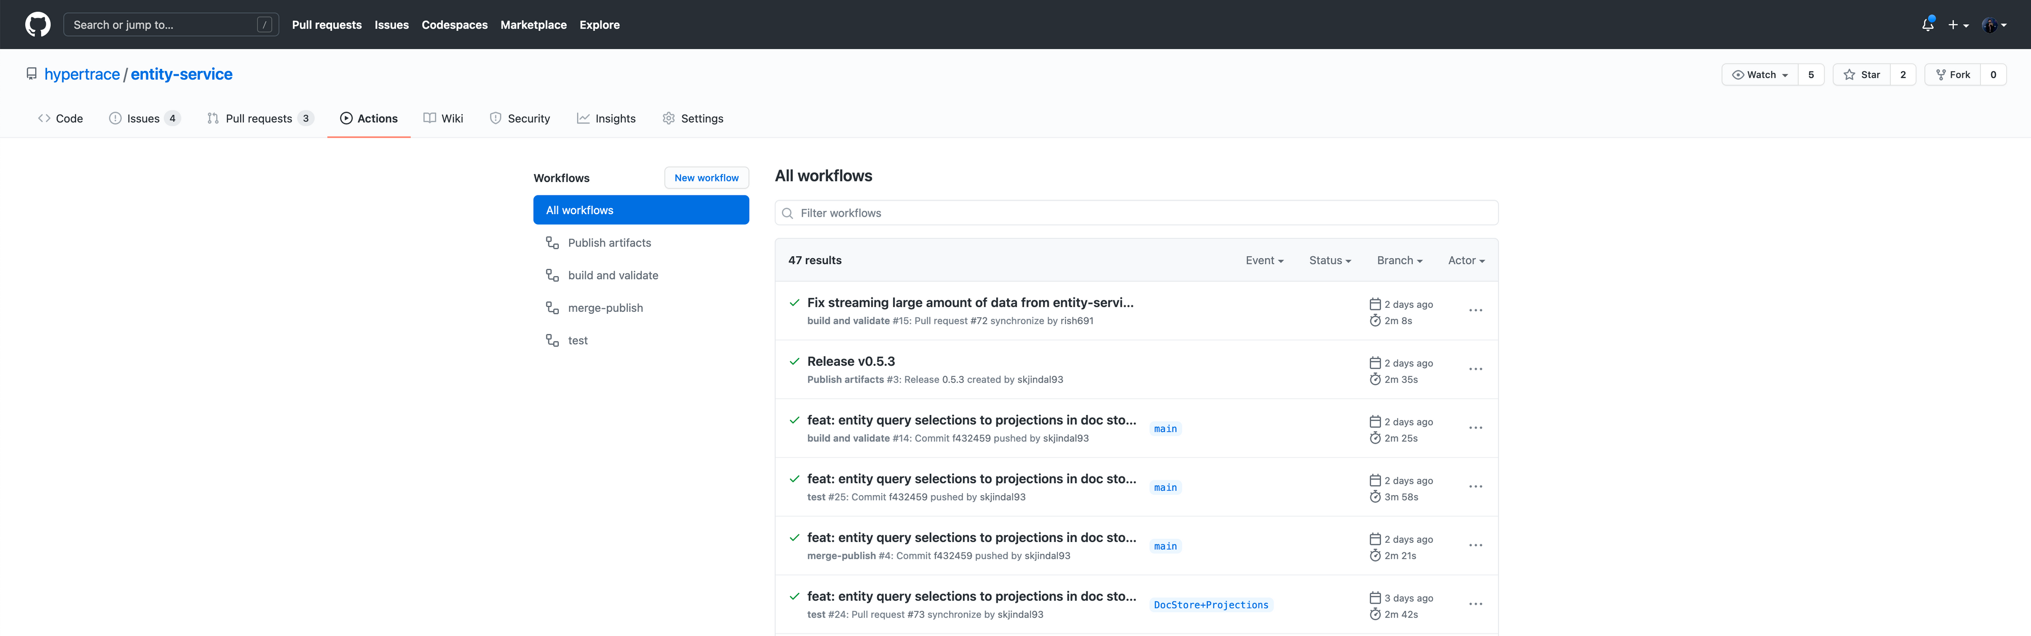The height and width of the screenshot is (636, 2031).
Task: Click main branch label on merge-publish #4
Action: [x=1165, y=546]
